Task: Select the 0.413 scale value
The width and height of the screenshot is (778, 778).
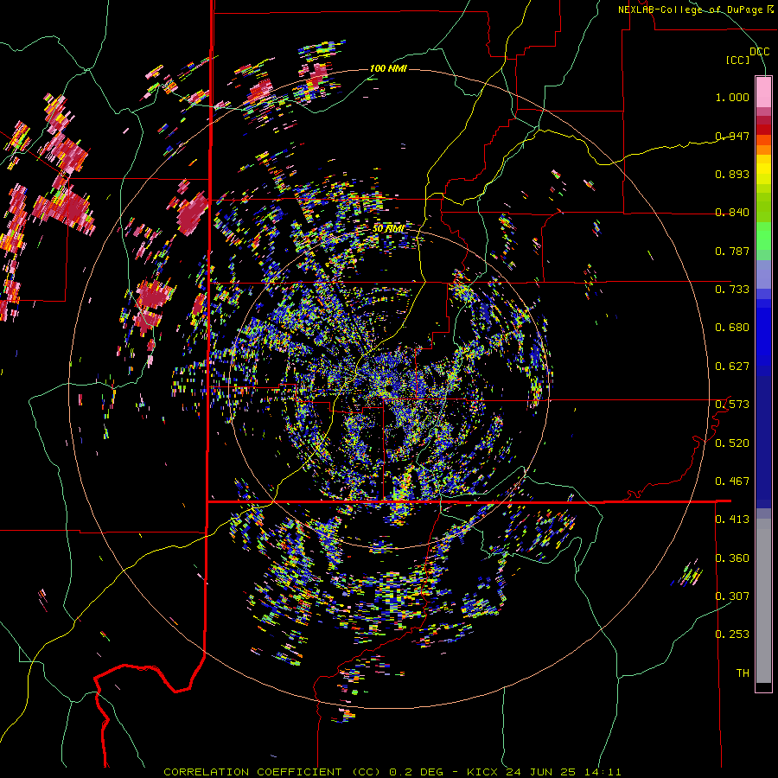Action: tap(732, 520)
